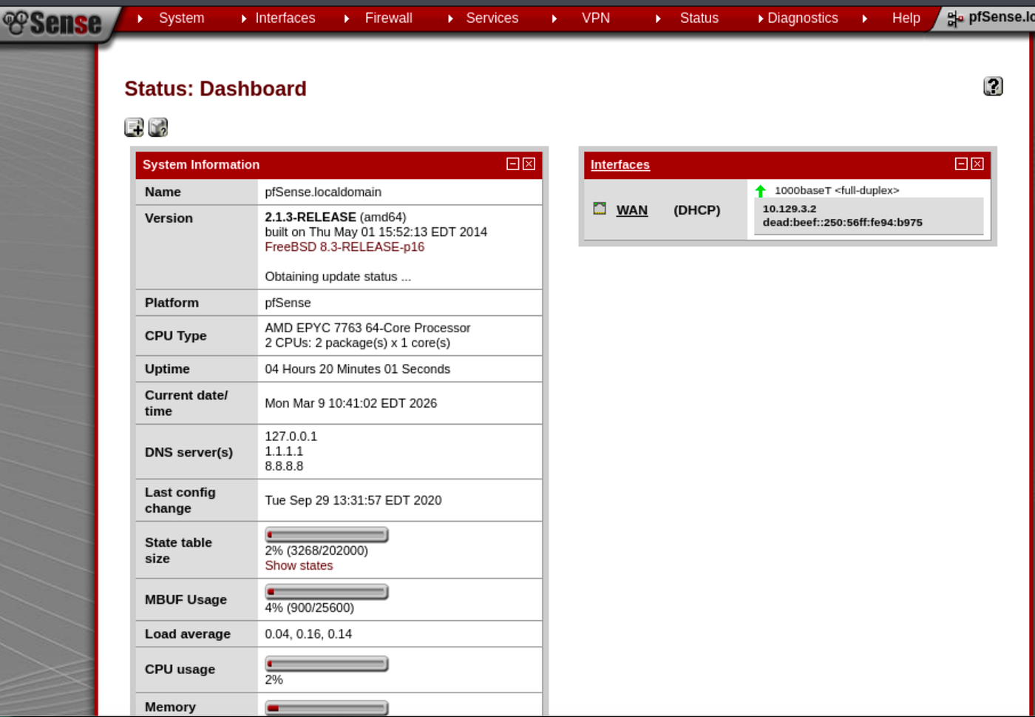Minimize the System Information widget
This screenshot has width=1035, height=717.
click(512, 164)
